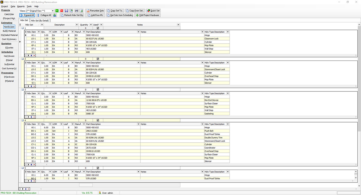Click the Refresh Hdw Set Qty button
The width and height of the screenshot is (361, 195).
[72, 15]
